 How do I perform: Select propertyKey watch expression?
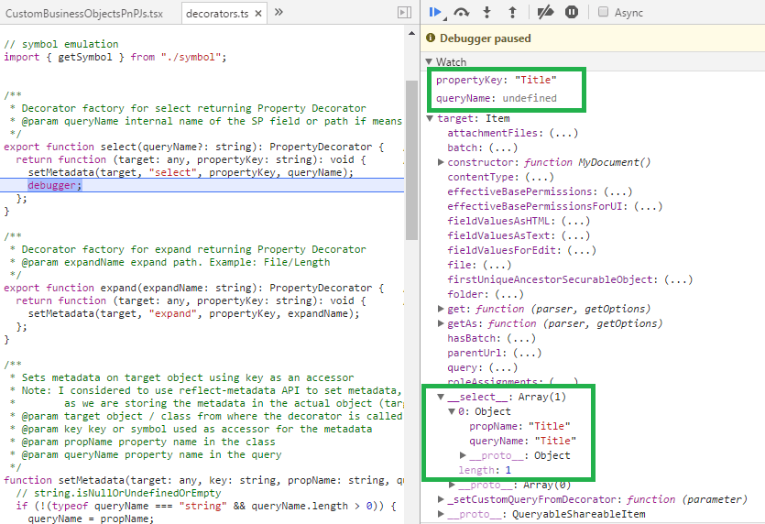click(497, 80)
